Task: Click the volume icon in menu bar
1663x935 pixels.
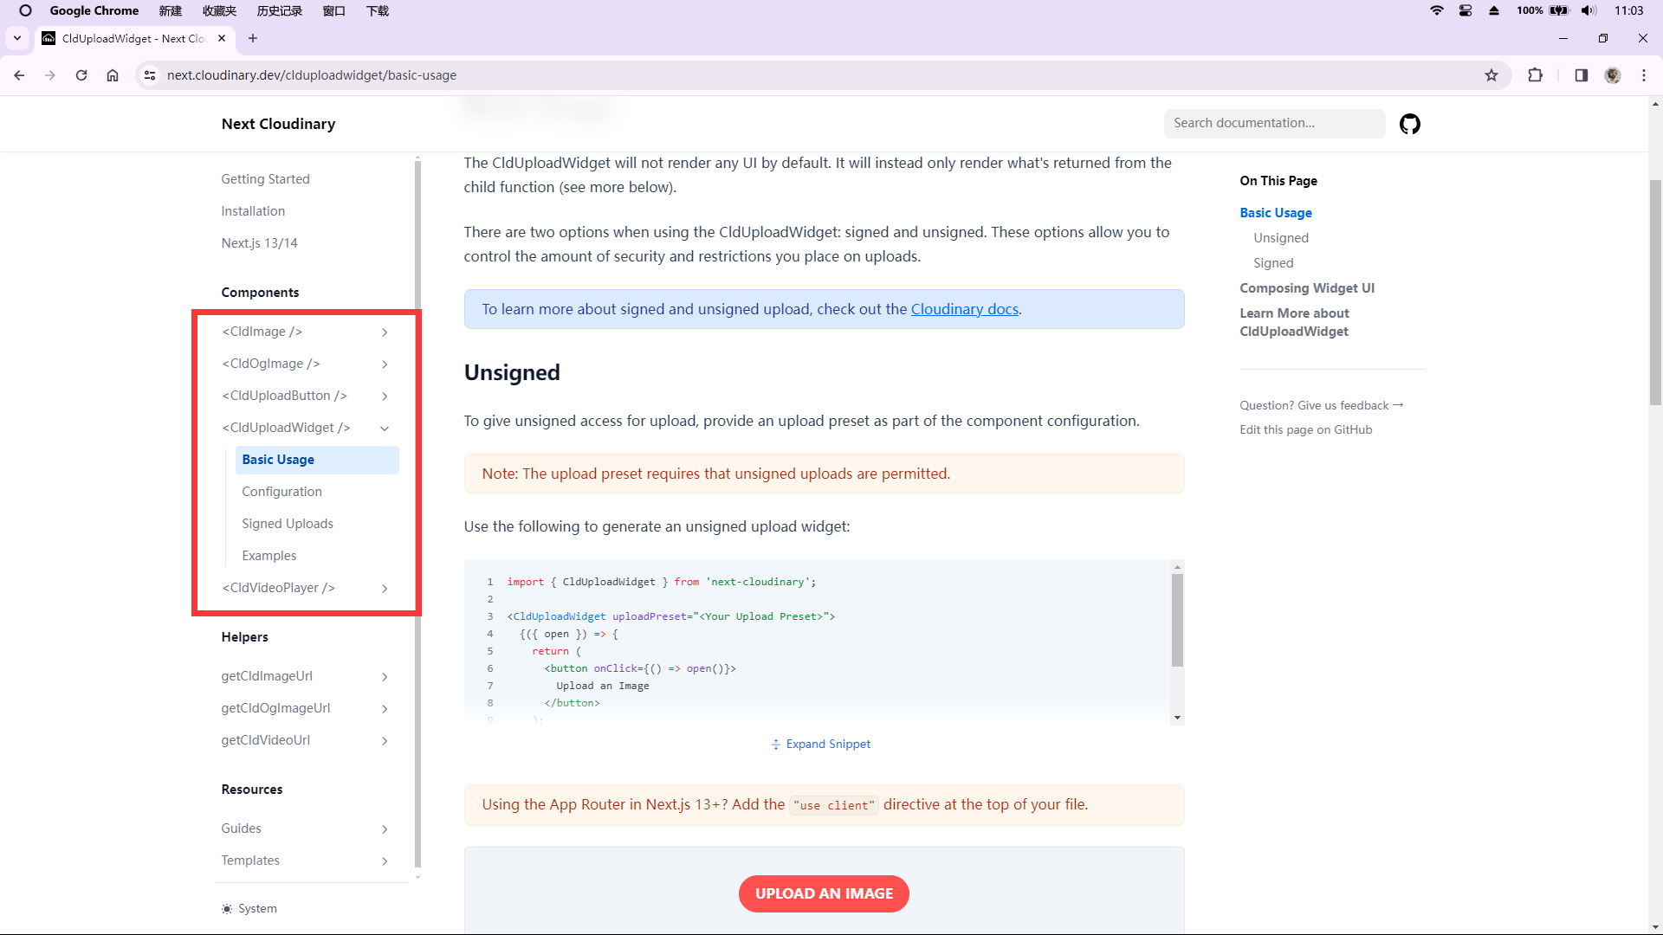Action: [x=1589, y=10]
